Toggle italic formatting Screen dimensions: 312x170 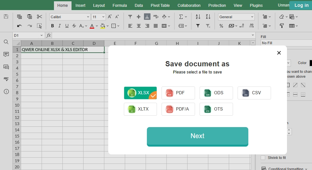[x=59, y=26]
